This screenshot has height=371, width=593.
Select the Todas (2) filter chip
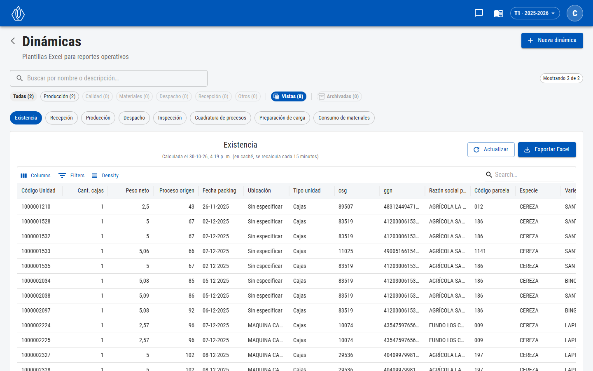coord(23,96)
